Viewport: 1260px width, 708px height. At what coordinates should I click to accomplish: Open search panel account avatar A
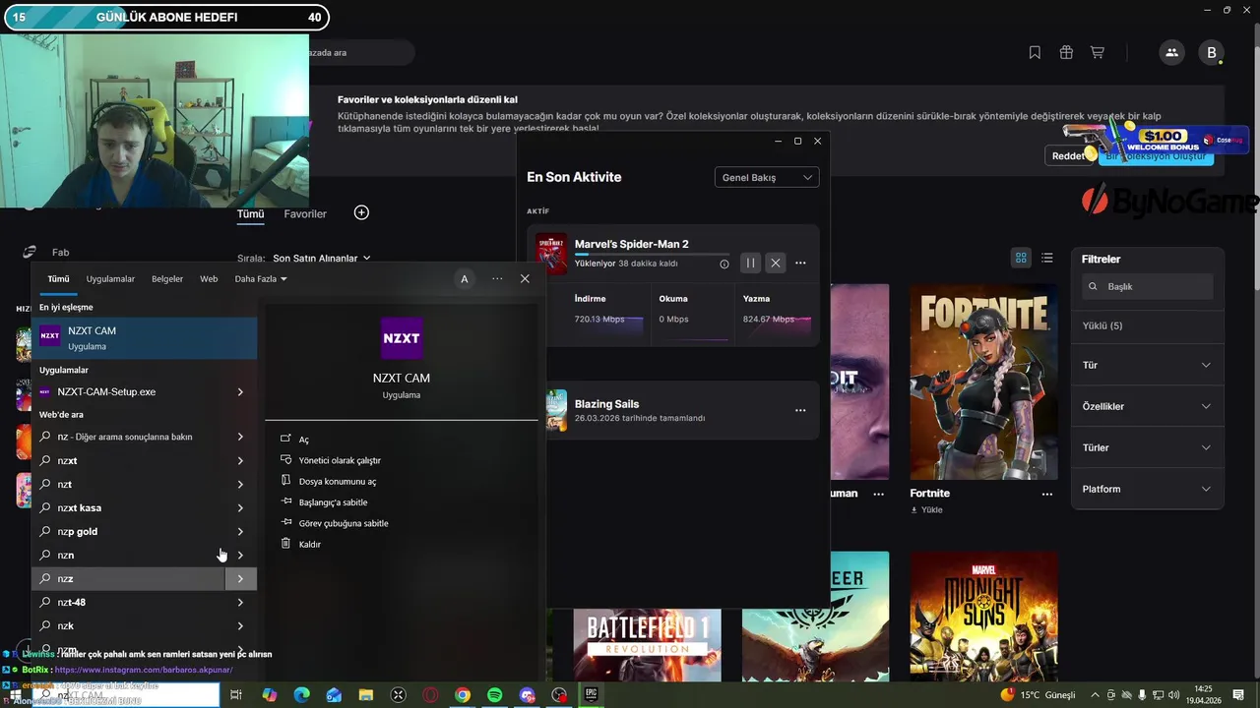465,279
